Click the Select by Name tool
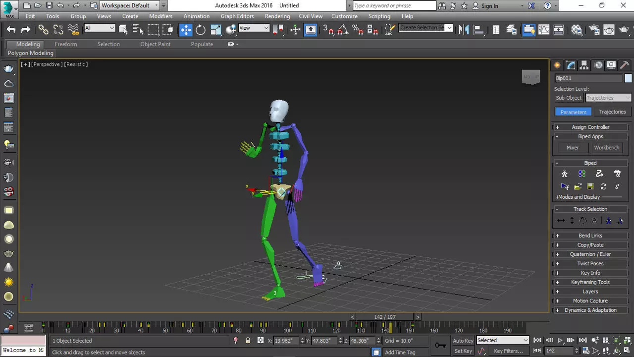This screenshot has width=634, height=357. pyautogui.click(x=137, y=30)
